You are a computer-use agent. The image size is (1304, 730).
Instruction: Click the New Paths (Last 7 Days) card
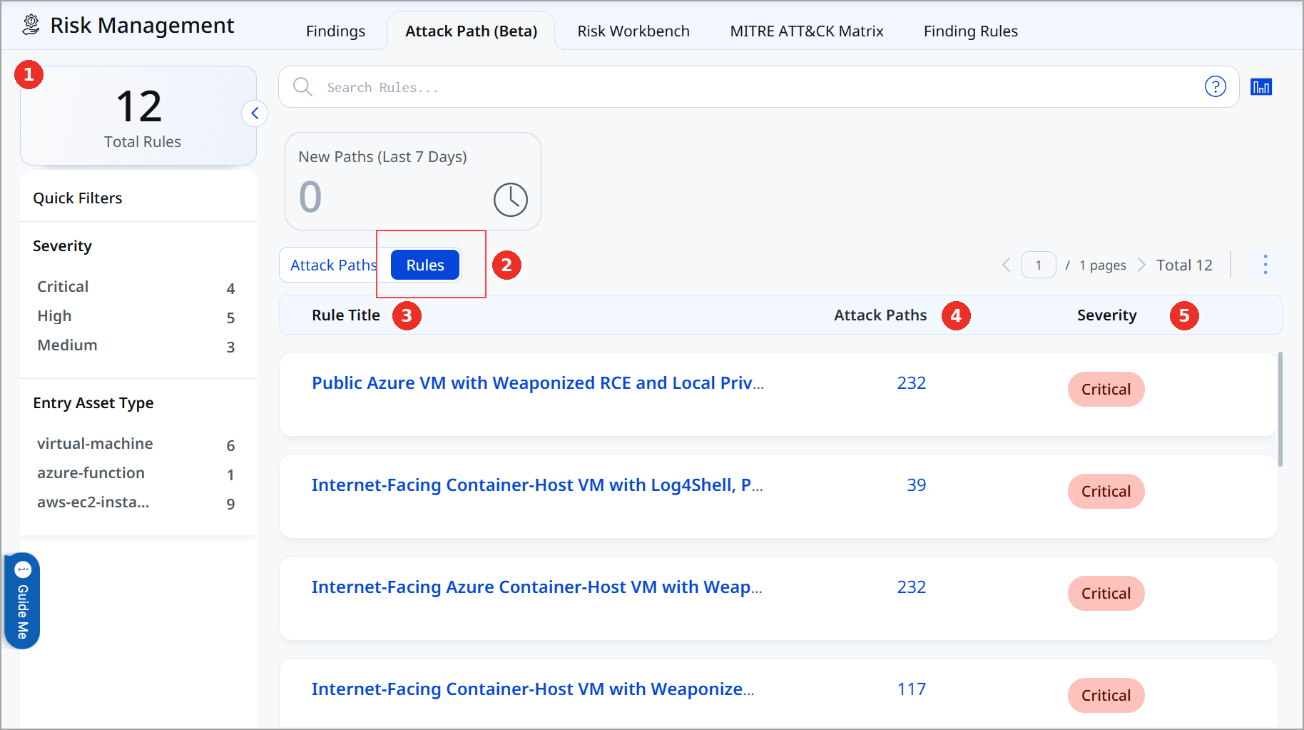click(x=413, y=181)
